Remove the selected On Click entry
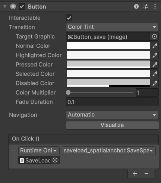161x183 pixels. [146, 174]
